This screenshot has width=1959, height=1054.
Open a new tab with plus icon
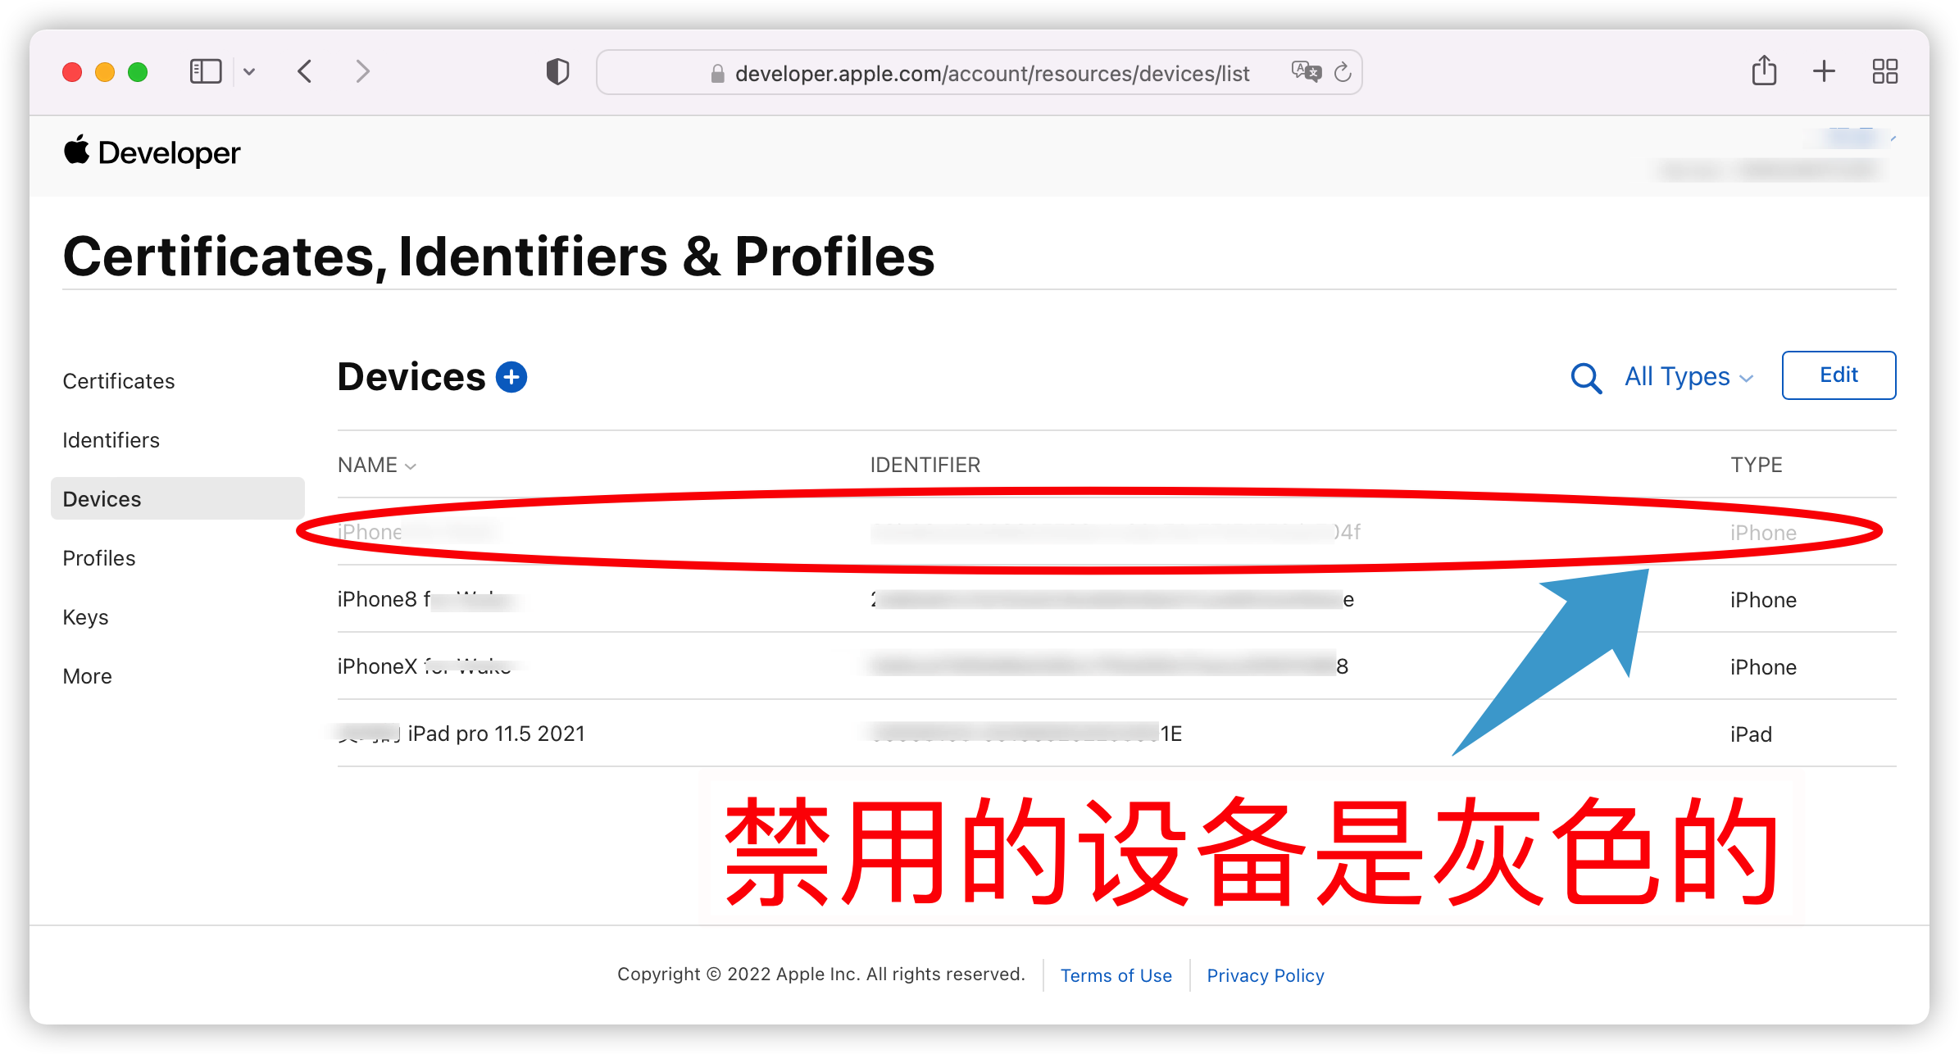coord(1824,71)
